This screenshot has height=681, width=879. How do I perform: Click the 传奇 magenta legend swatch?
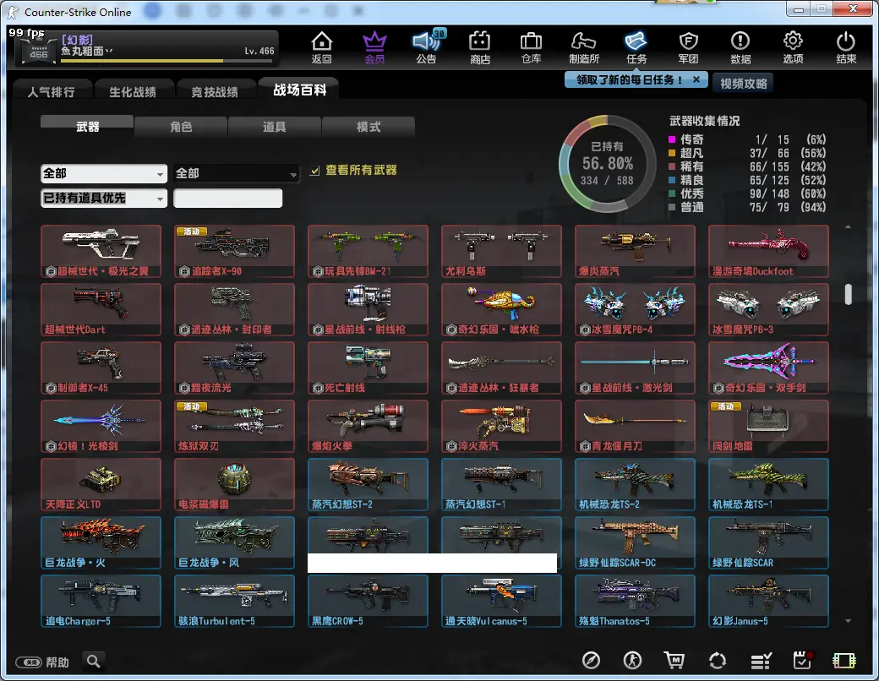(x=672, y=139)
